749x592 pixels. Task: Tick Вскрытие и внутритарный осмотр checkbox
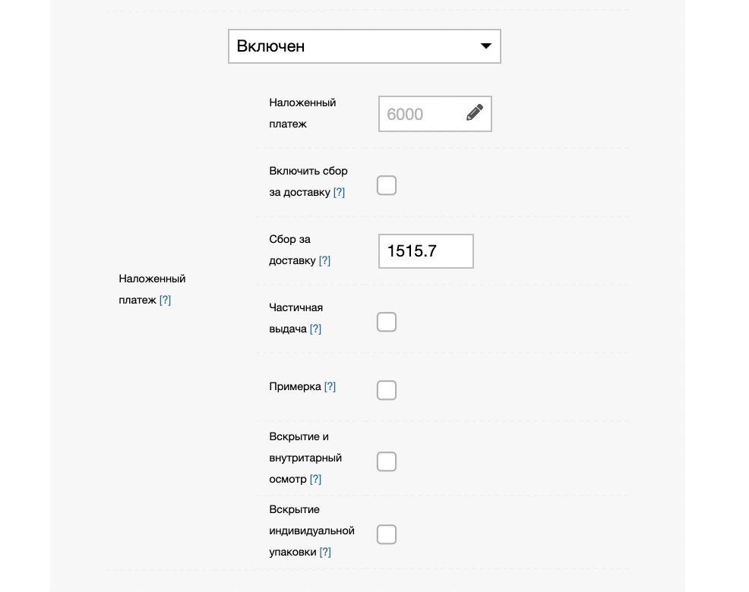click(x=387, y=461)
